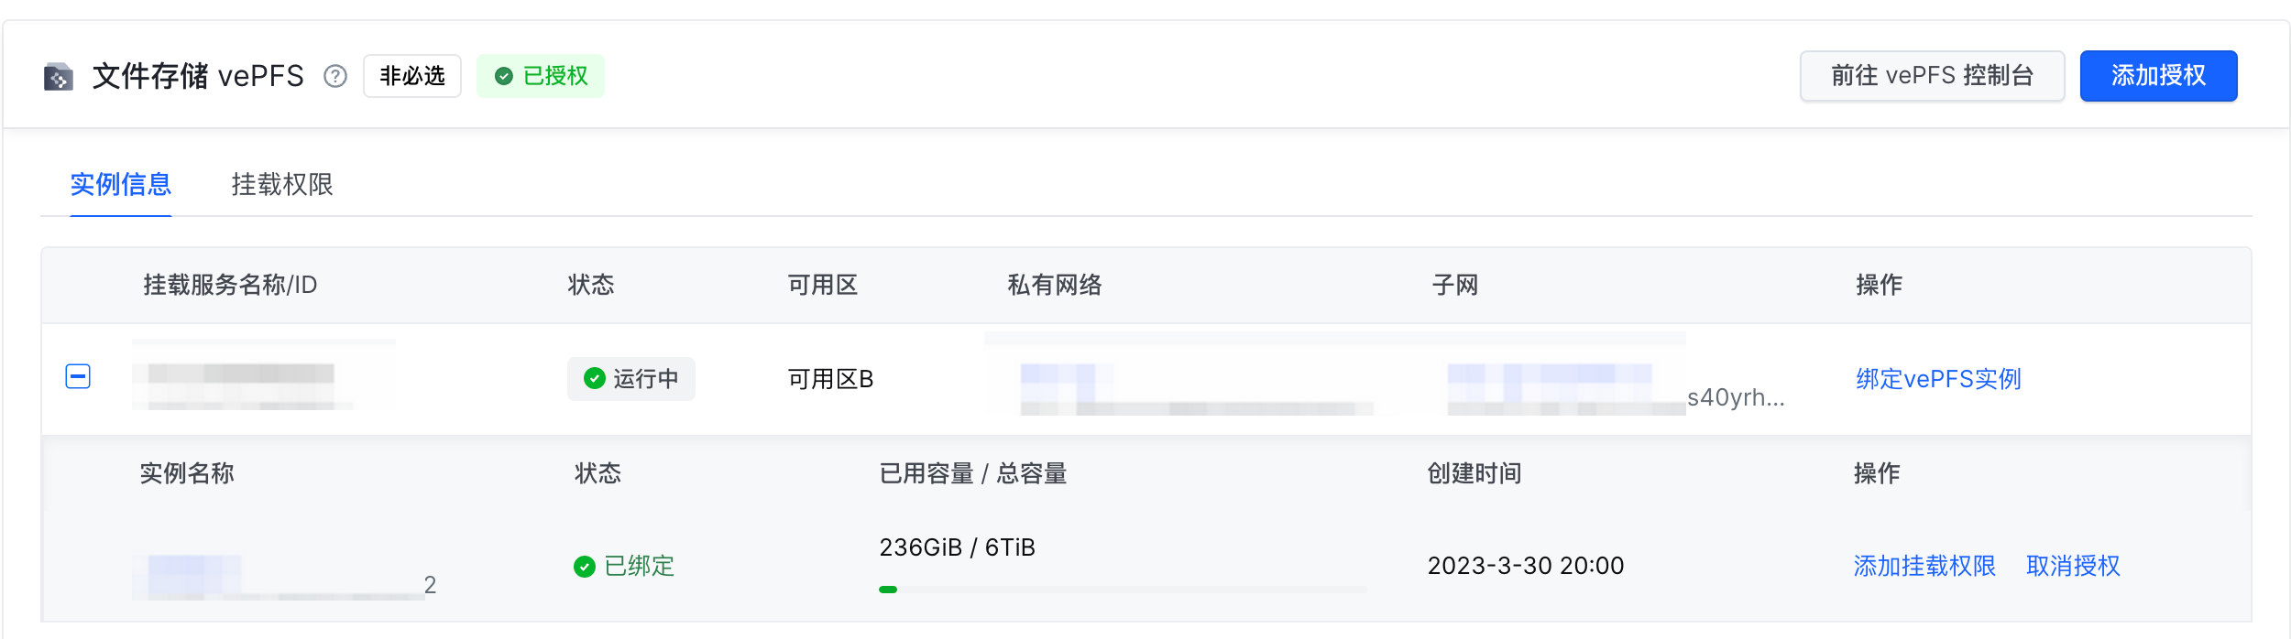Click the 添加挂载权限 link

click(1924, 567)
